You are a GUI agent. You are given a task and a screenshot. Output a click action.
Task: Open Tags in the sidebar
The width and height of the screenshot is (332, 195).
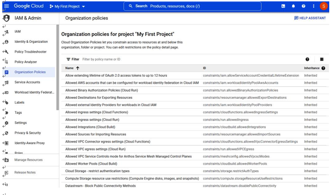click(18, 112)
